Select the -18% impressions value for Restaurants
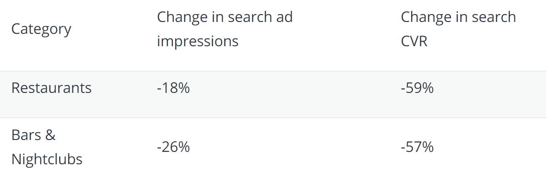Screen dimensions: 546x183 pos(173,88)
